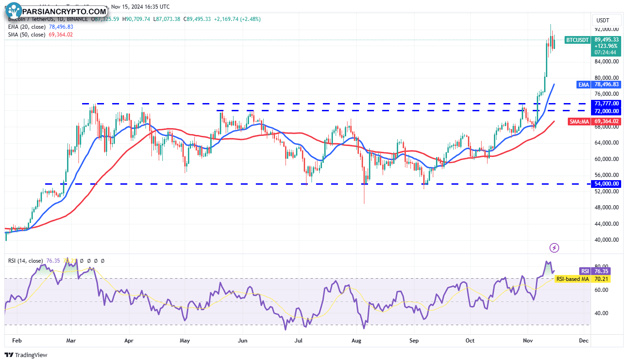This screenshot has height=363, width=628.
Task: Click the Nov 15, 2024 16:35 UTC timestamp
Action: (x=140, y=7)
